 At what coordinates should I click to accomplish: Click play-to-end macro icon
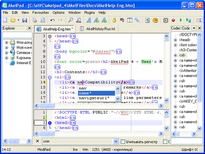(188, 20)
